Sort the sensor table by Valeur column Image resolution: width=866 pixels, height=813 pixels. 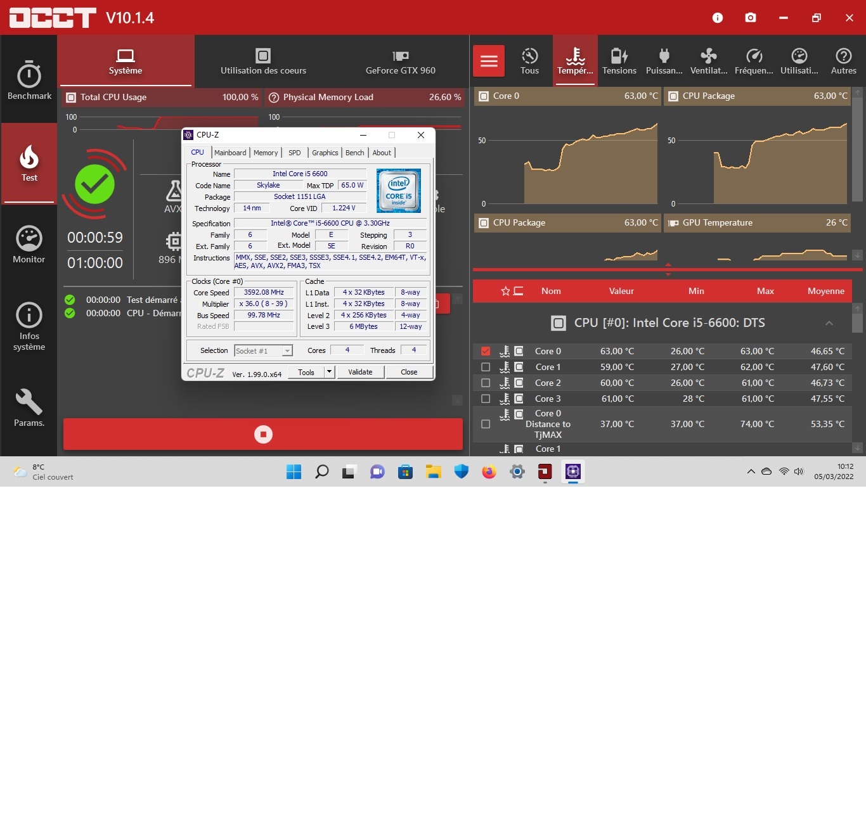(621, 291)
